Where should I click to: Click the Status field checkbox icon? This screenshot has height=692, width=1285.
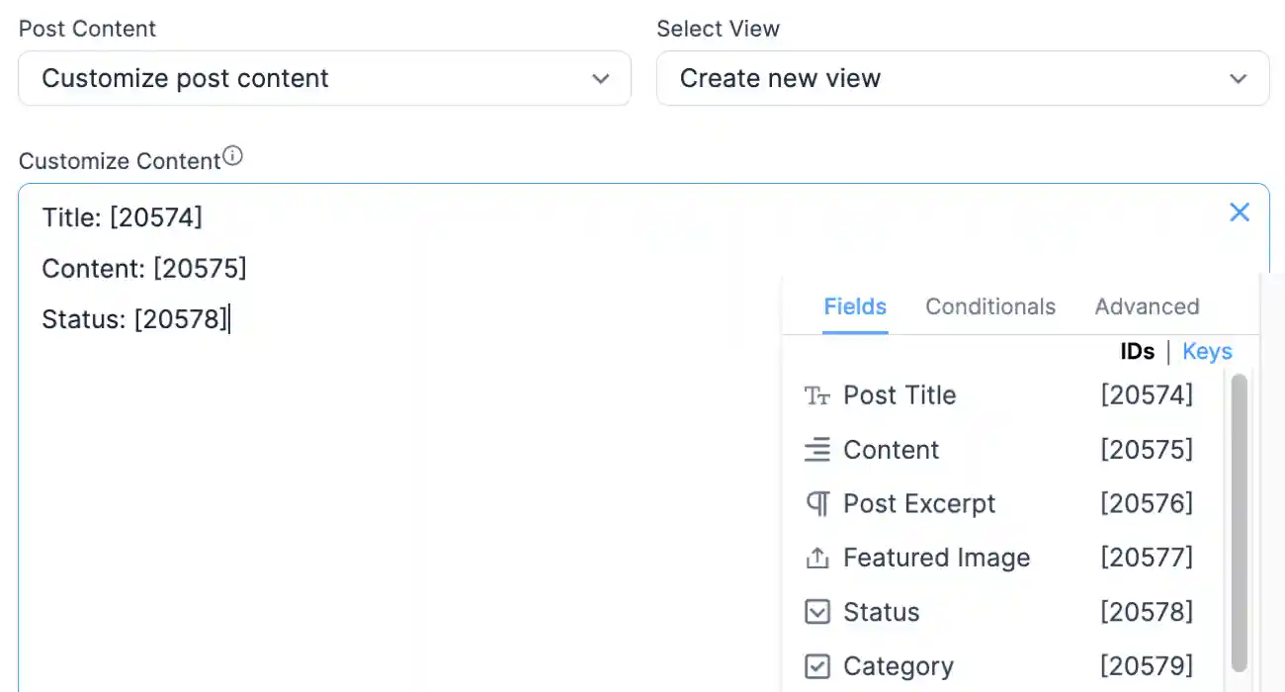(816, 612)
